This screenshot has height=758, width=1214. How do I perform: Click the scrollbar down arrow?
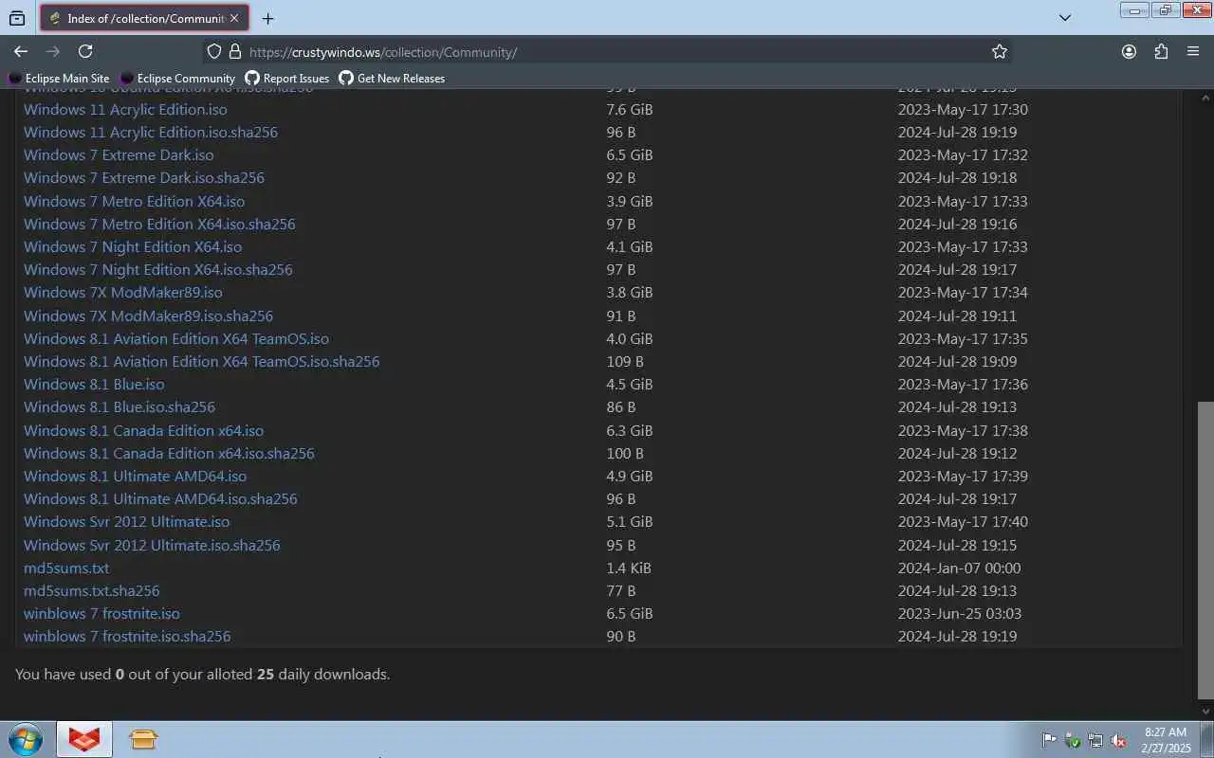pyautogui.click(x=1205, y=711)
